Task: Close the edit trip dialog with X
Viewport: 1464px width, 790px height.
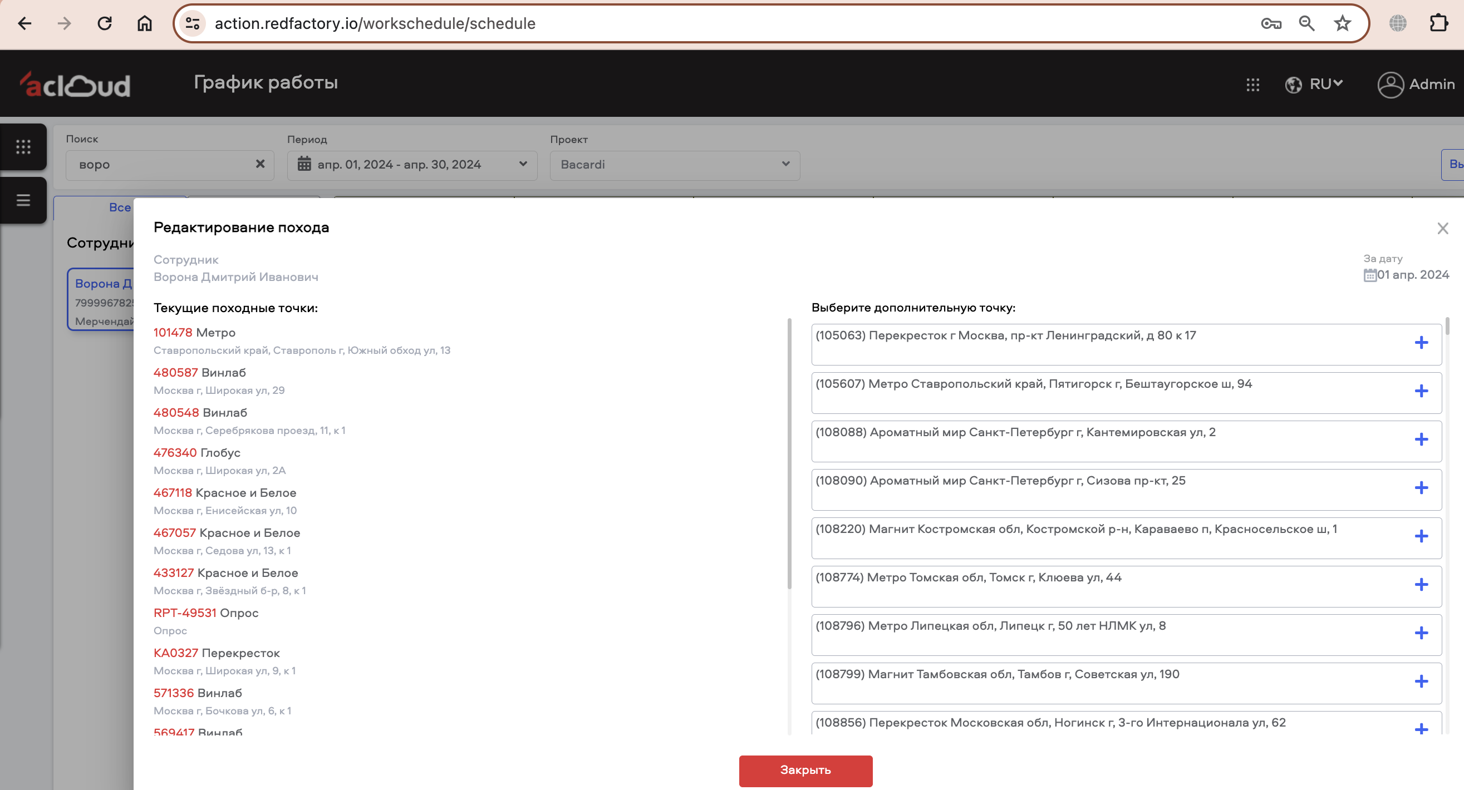Action: pyautogui.click(x=1442, y=228)
